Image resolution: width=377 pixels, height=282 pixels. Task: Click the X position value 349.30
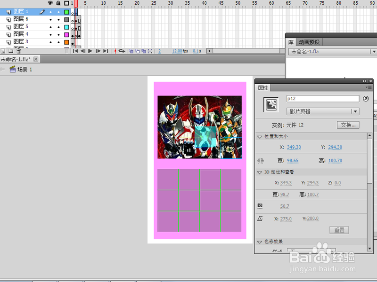click(294, 147)
